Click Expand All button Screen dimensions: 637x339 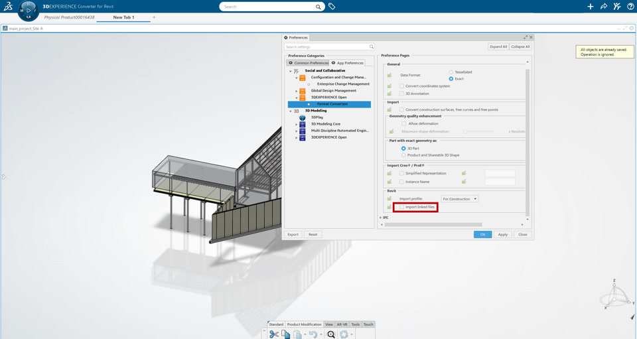(498, 46)
